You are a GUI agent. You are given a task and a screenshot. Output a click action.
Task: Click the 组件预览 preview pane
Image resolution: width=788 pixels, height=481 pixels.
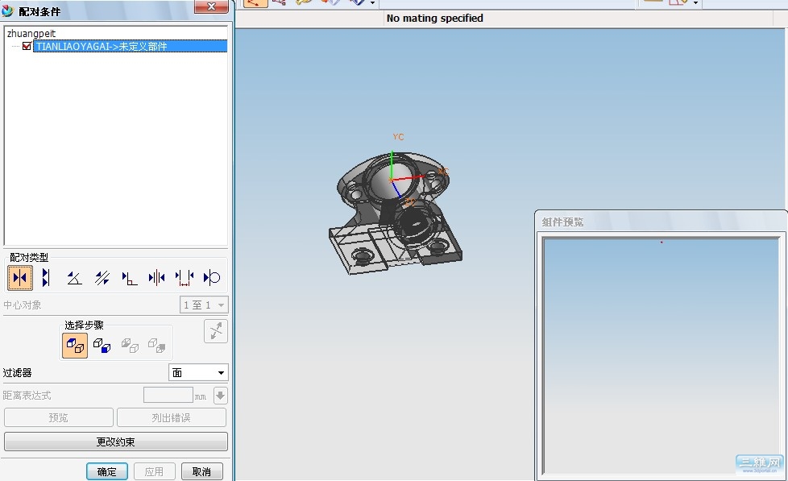(661, 356)
